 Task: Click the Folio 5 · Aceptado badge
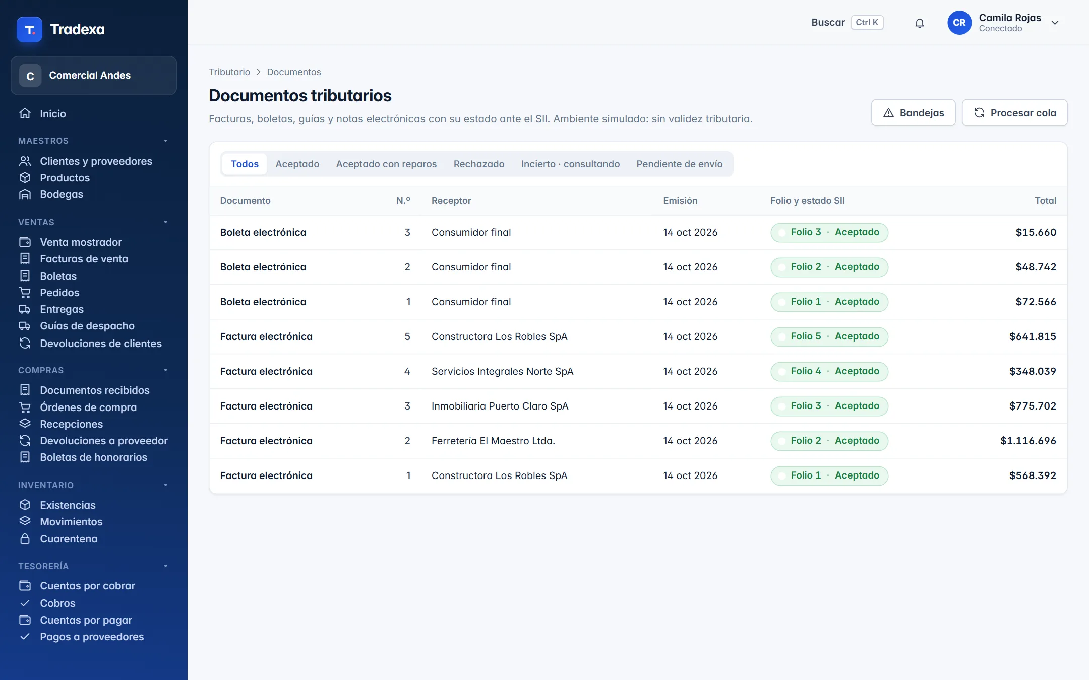point(829,336)
